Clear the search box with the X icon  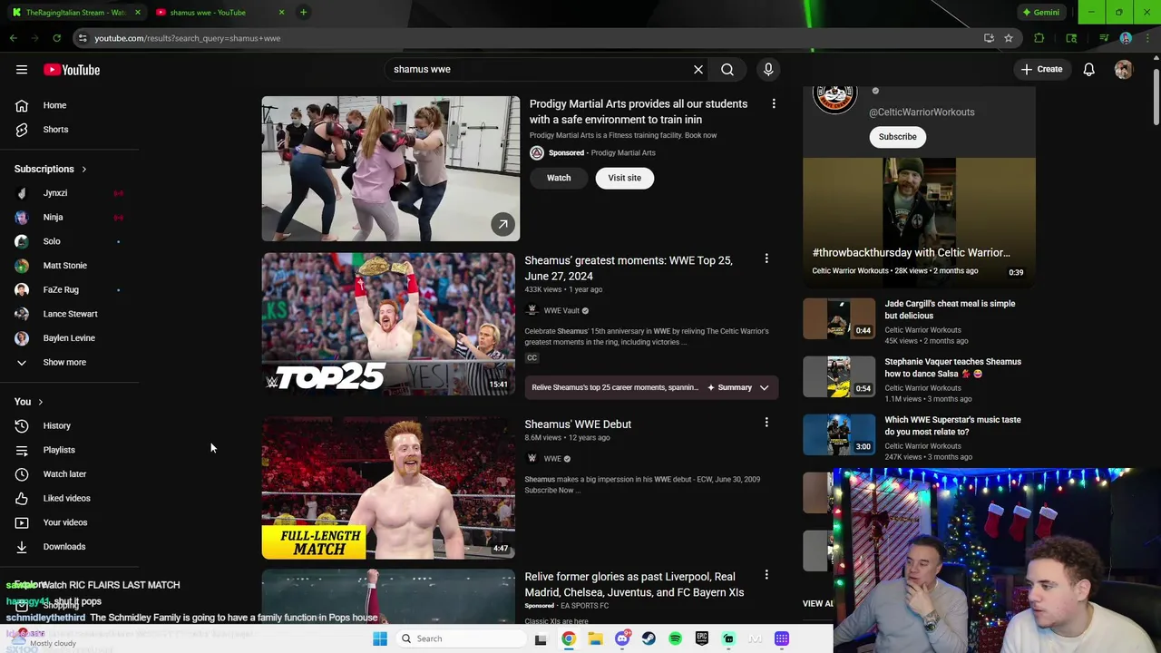[x=698, y=69]
